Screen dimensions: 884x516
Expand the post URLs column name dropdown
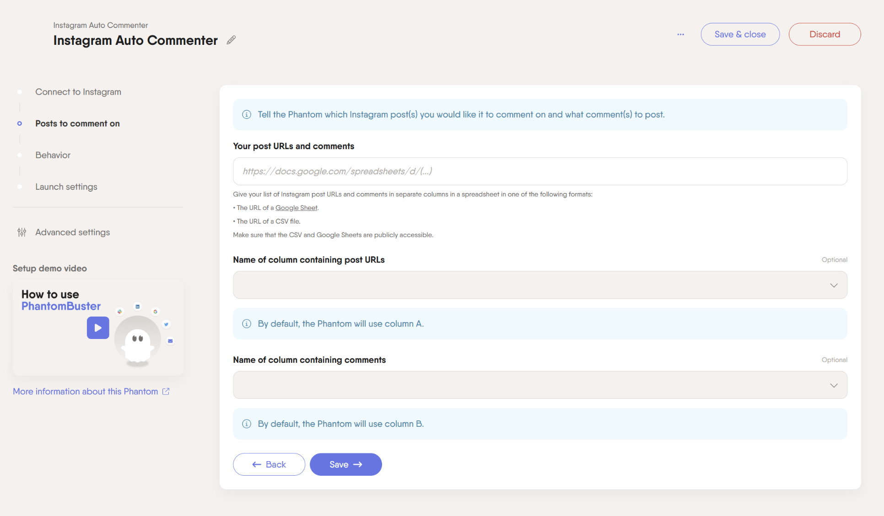click(540, 285)
